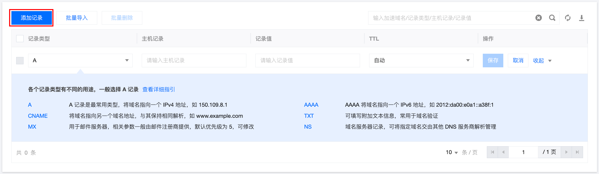
Task: Refresh the record list
Action: click(568, 18)
